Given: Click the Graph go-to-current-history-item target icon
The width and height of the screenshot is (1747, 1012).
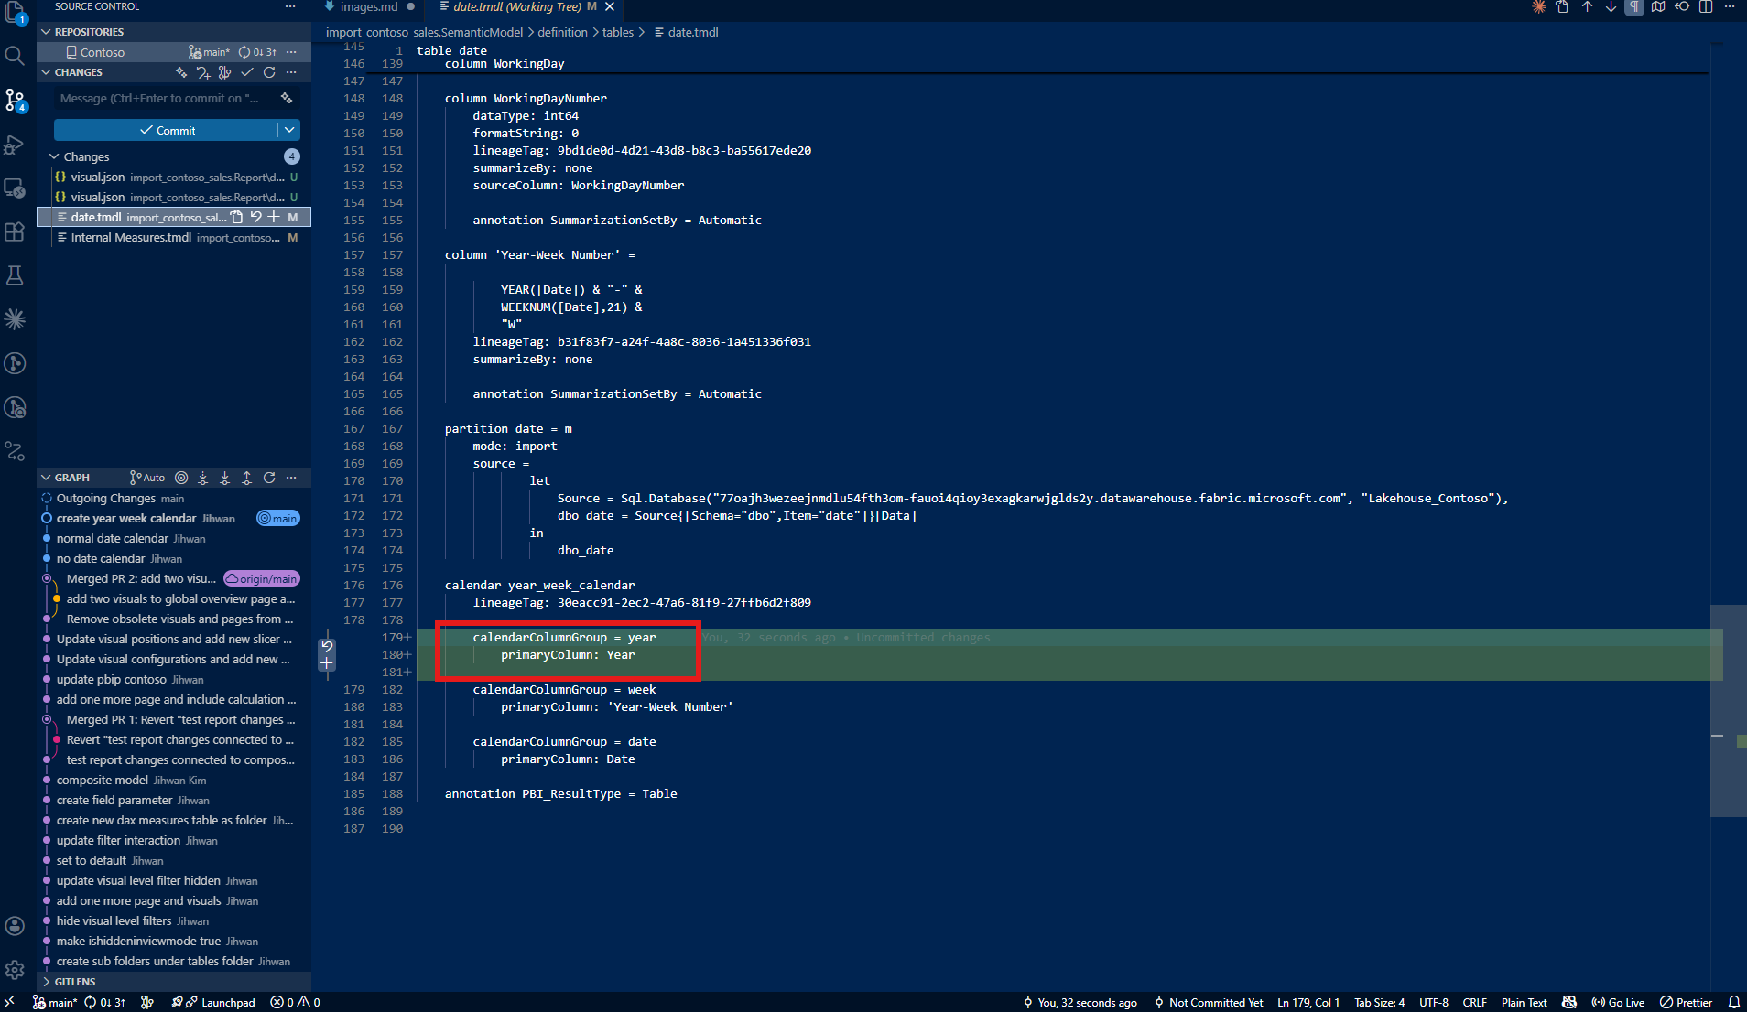Looking at the screenshot, I should point(181,478).
